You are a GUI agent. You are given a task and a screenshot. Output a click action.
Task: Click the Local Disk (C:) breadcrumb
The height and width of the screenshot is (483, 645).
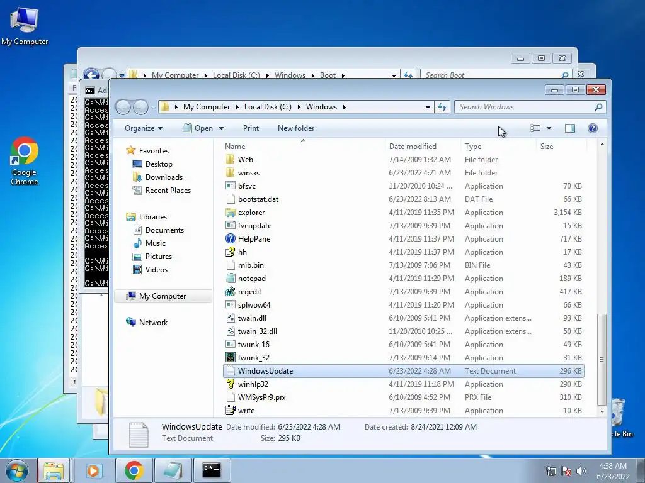[x=268, y=107]
